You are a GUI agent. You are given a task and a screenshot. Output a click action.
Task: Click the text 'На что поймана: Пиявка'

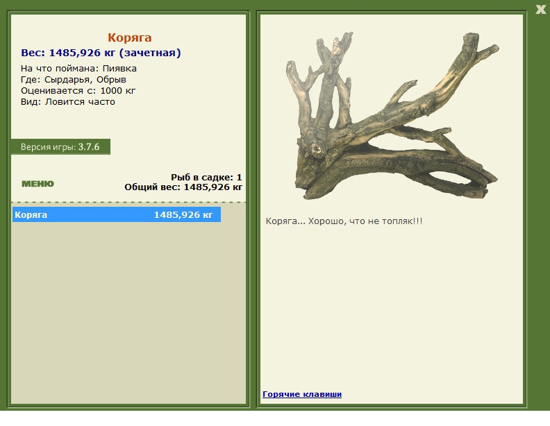coord(78,68)
